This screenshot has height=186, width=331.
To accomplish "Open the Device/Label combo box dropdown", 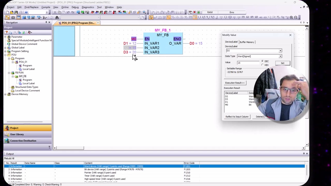I will pyautogui.click(x=280, y=51).
